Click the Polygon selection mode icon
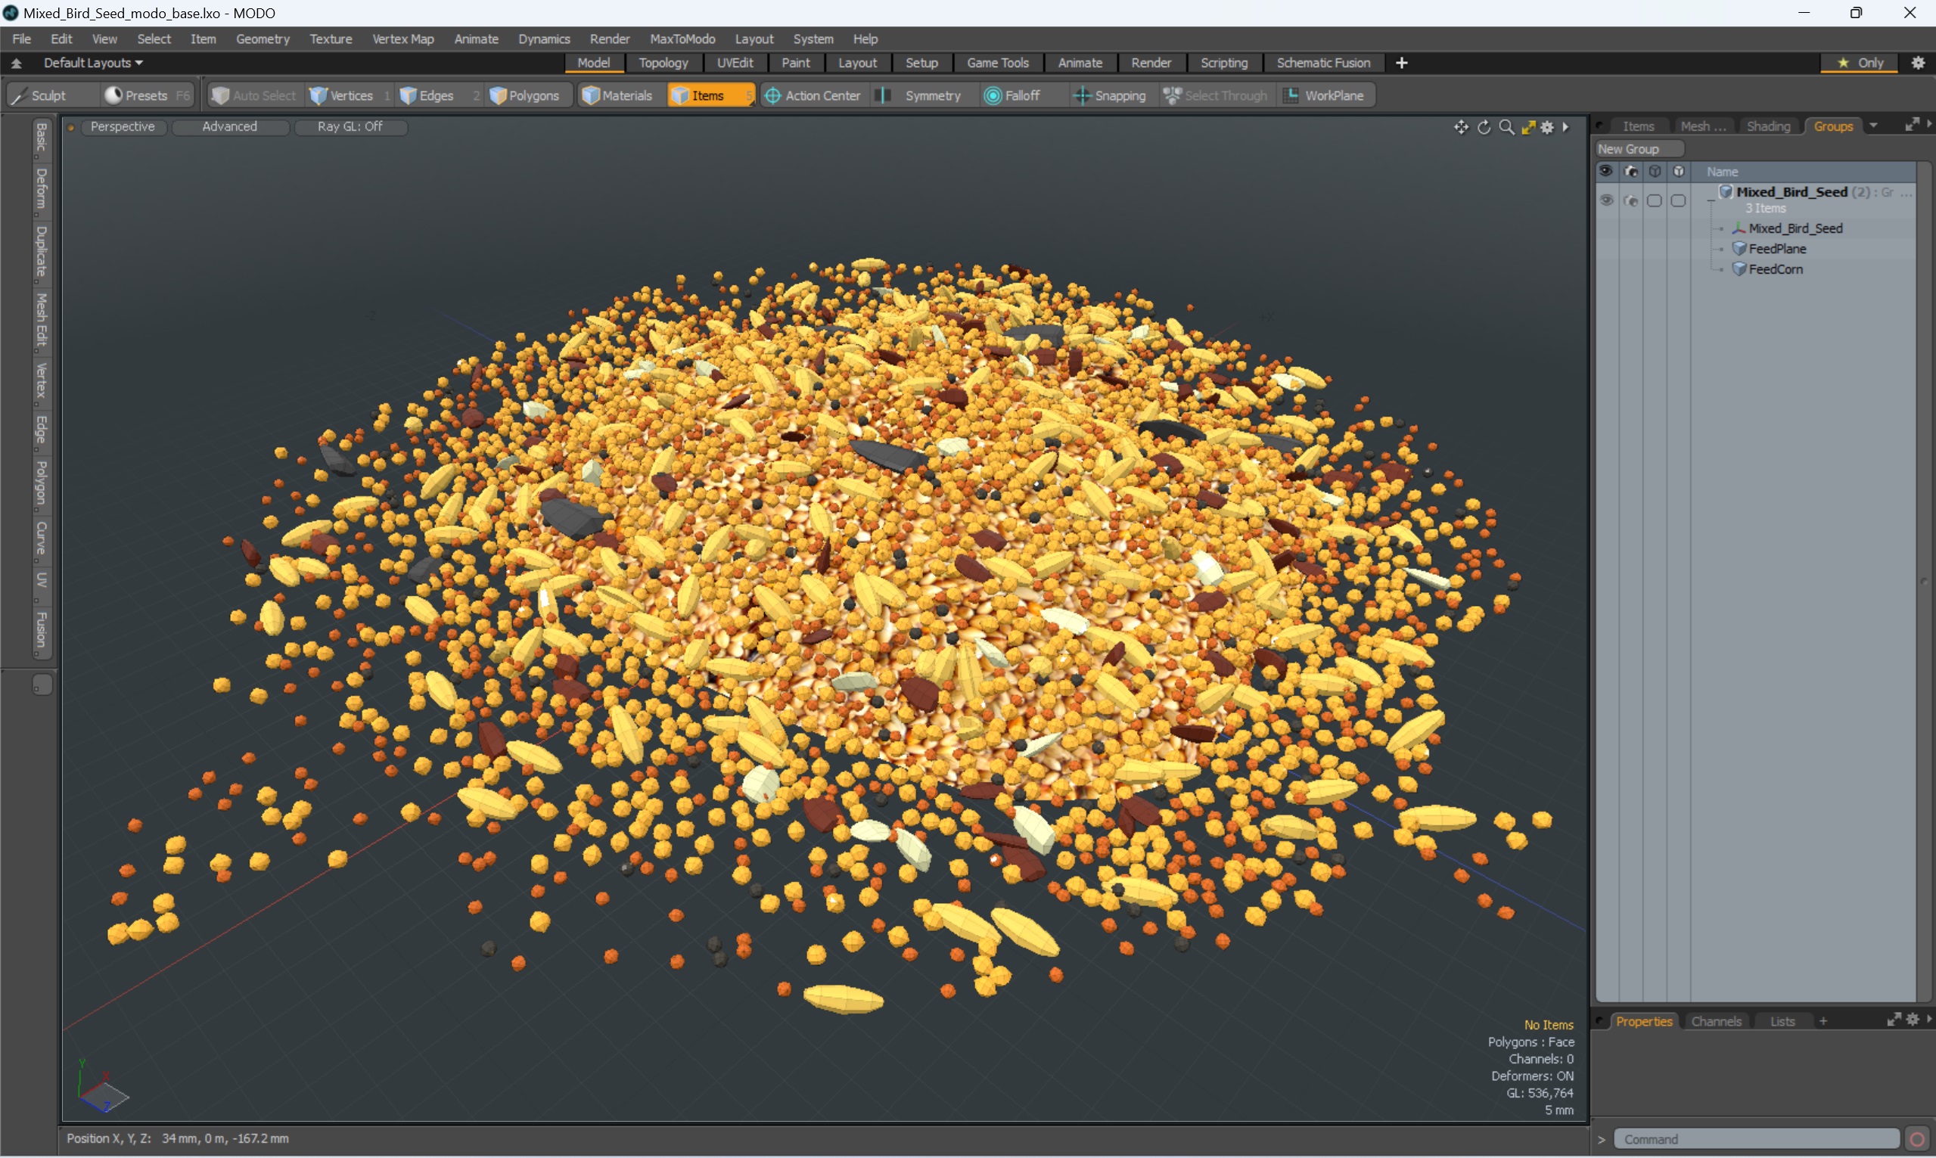Screen dimensions: 1936x1158 click(x=528, y=94)
